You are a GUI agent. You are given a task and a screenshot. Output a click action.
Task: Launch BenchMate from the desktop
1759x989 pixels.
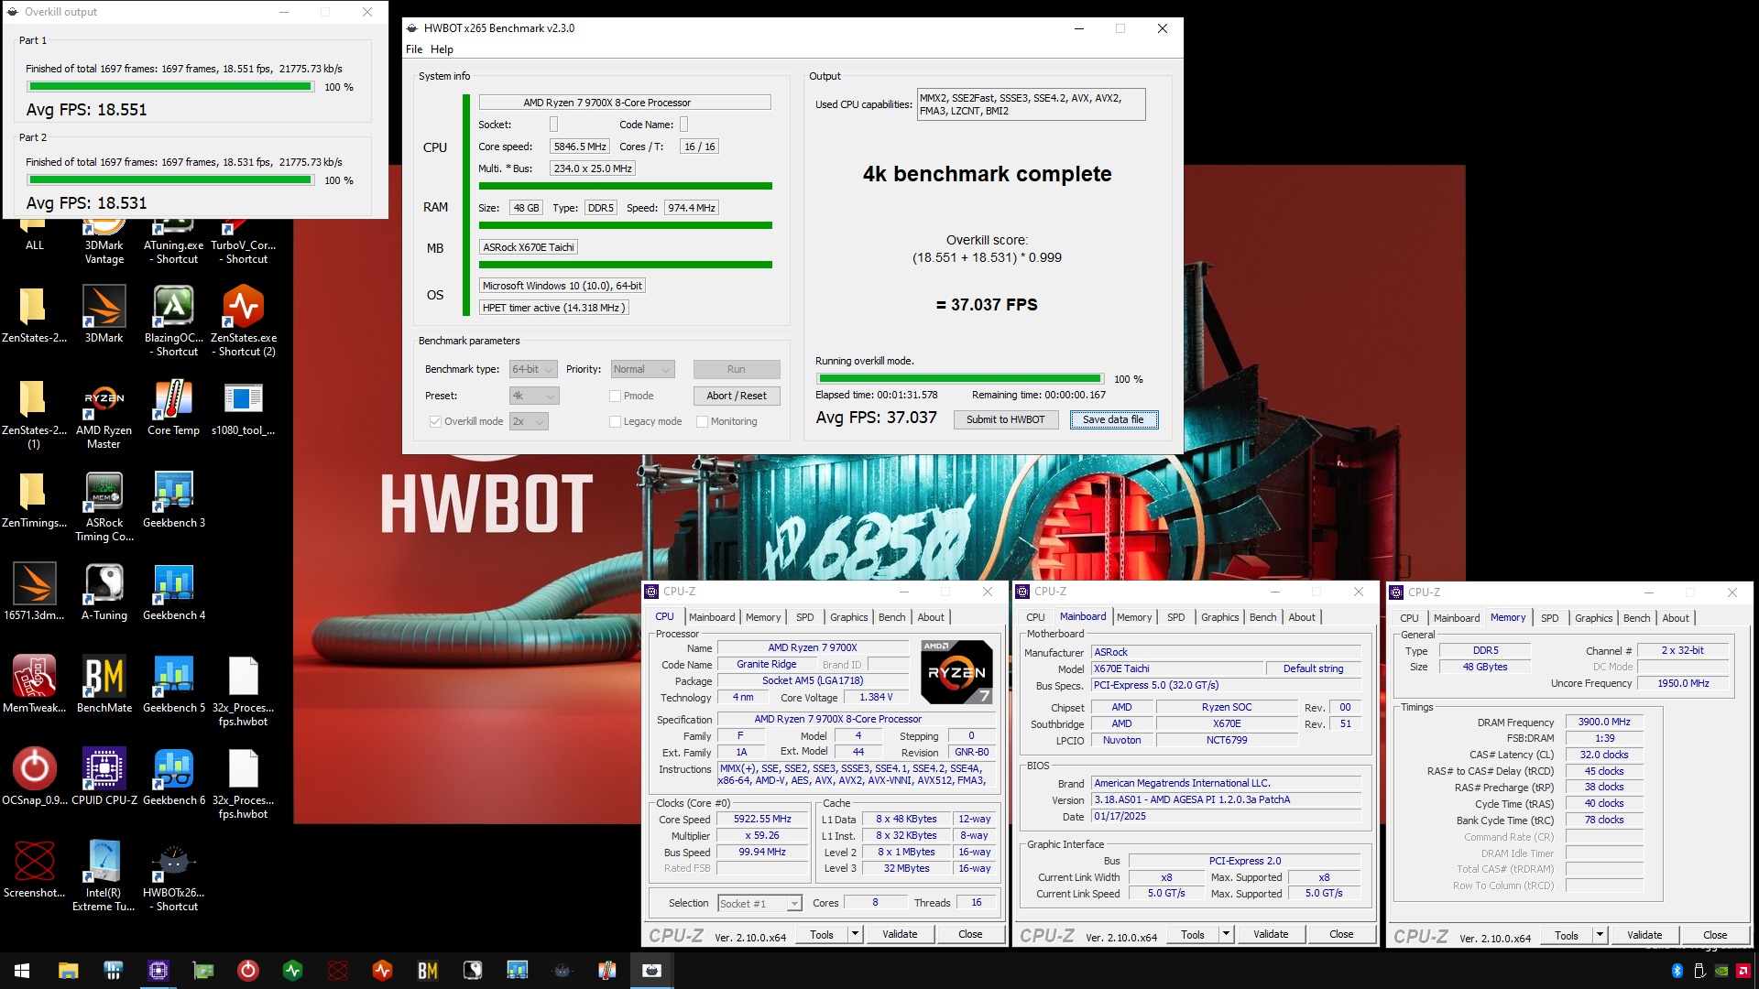pyautogui.click(x=104, y=685)
